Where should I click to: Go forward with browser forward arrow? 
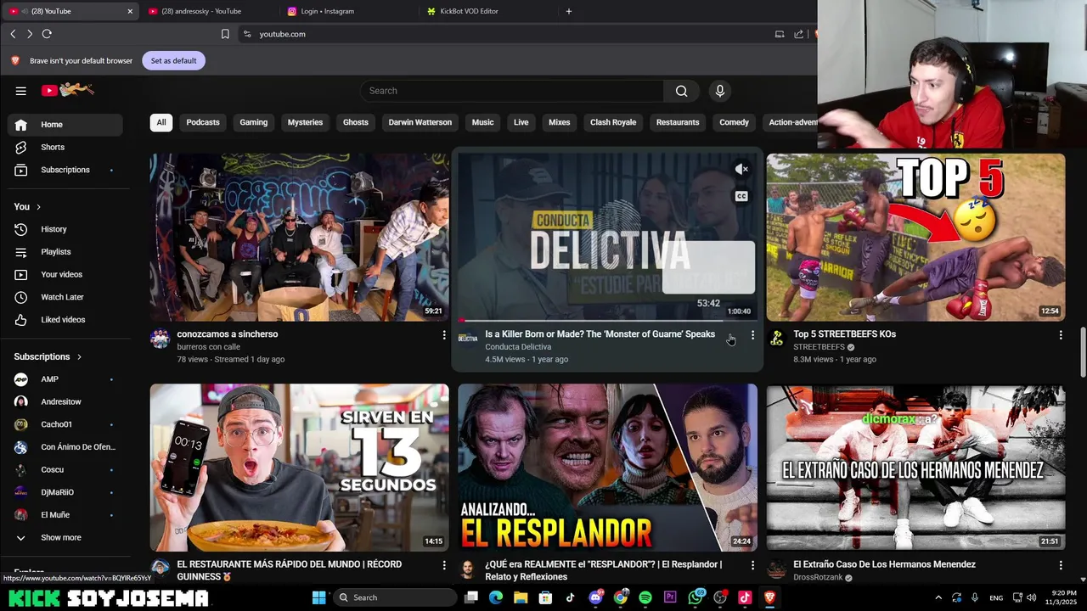(30, 34)
